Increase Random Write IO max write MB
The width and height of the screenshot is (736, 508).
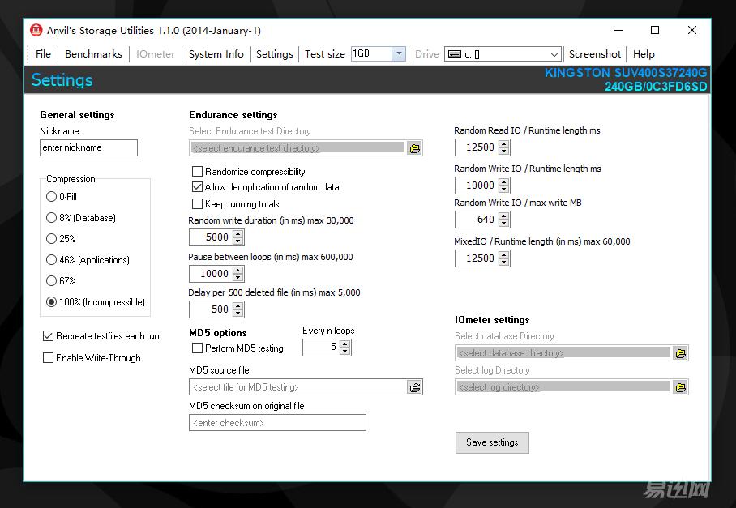[503, 216]
